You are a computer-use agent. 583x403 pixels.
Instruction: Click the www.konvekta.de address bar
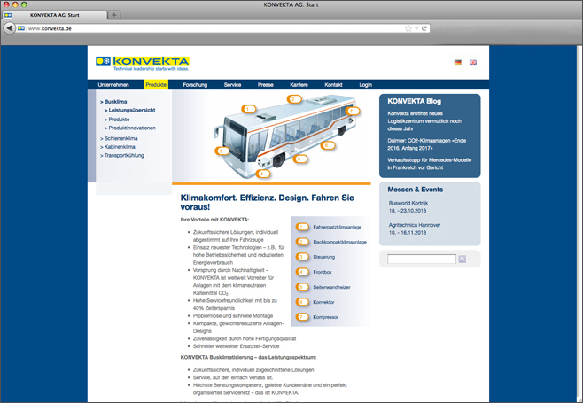(x=223, y=28)
